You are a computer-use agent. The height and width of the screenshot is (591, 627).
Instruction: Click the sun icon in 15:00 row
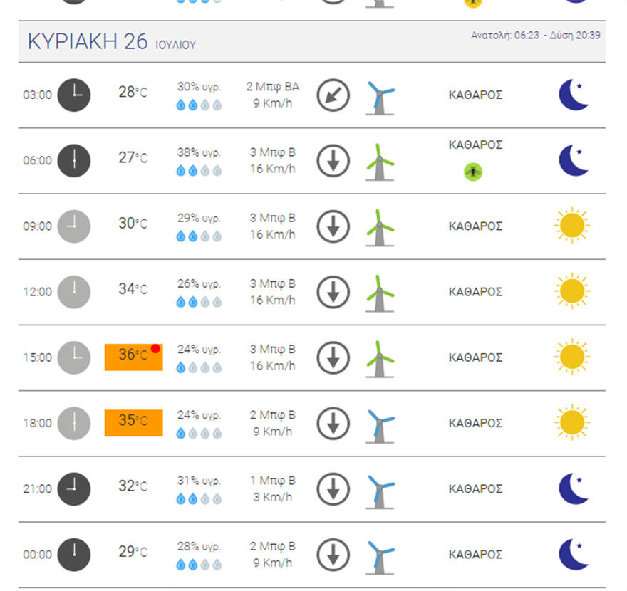(571, 357)
